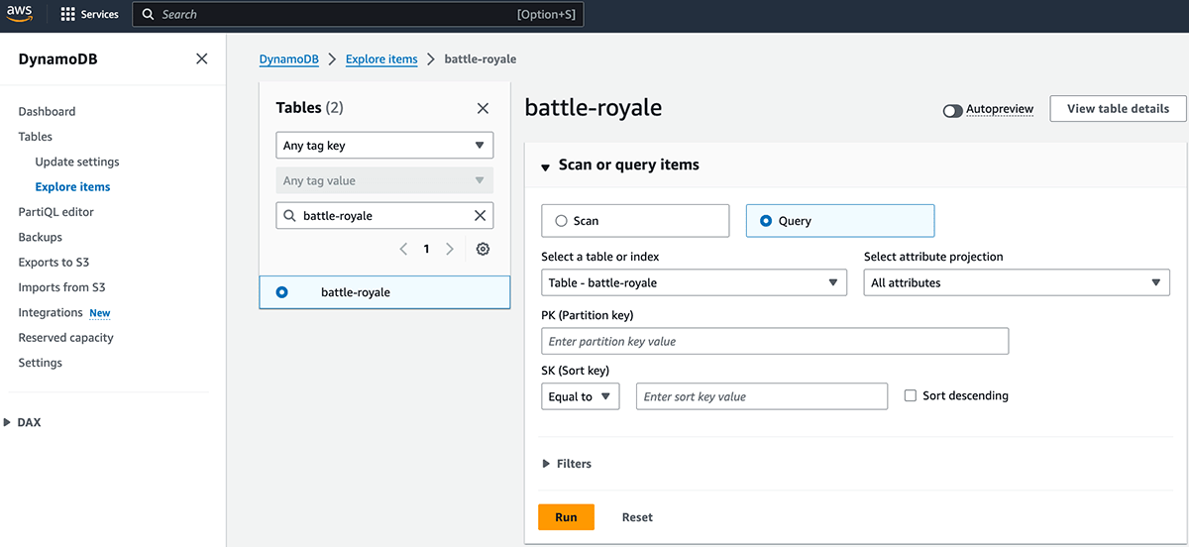This screenshot has width=1189, height=547.
Task: Open table list preferences gear
Action: [x=483, y=249]
